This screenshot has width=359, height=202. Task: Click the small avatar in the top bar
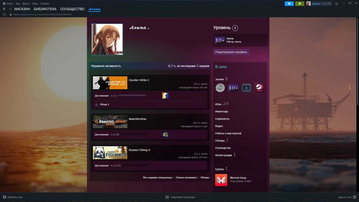coord(308,4)
